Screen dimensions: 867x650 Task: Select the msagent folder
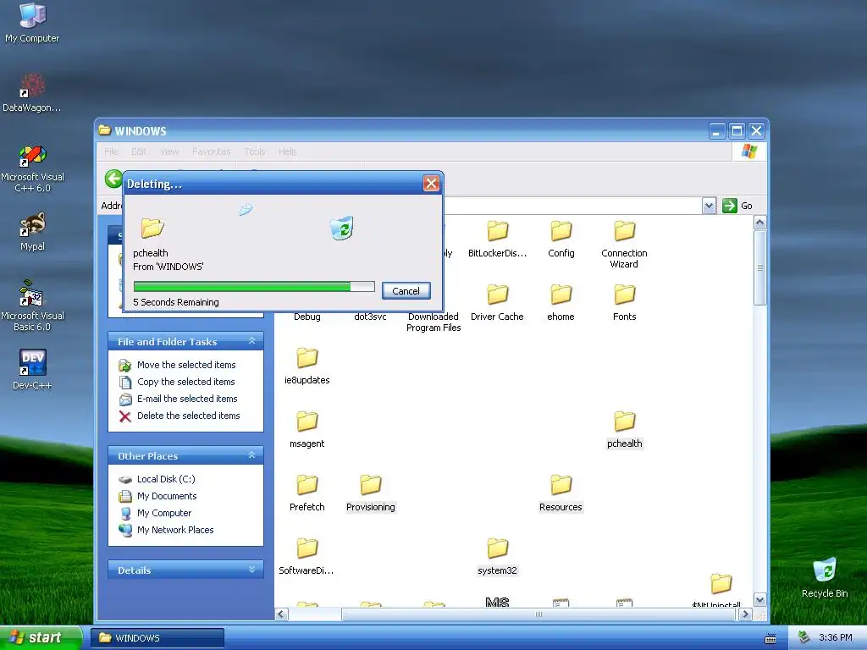[306, 429]
